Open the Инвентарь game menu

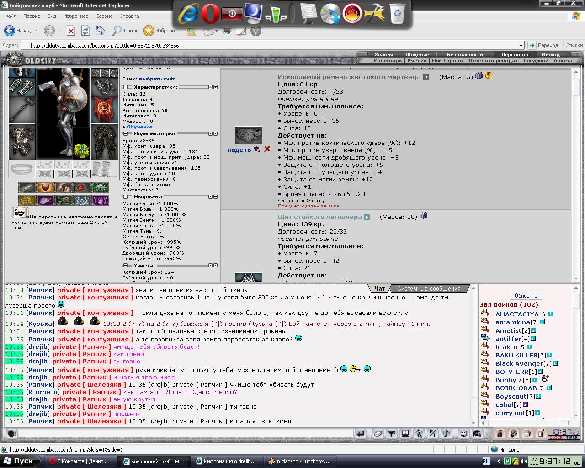pyautogui.click(x=388, y=60)
